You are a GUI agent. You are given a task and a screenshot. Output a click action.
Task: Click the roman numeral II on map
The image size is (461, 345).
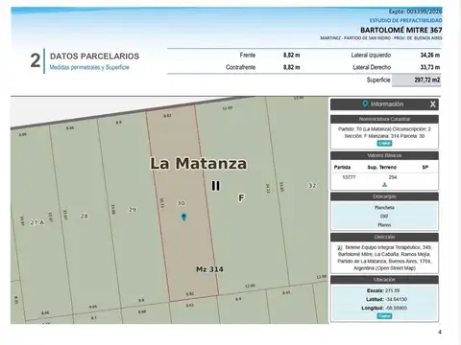click(216, 186)
